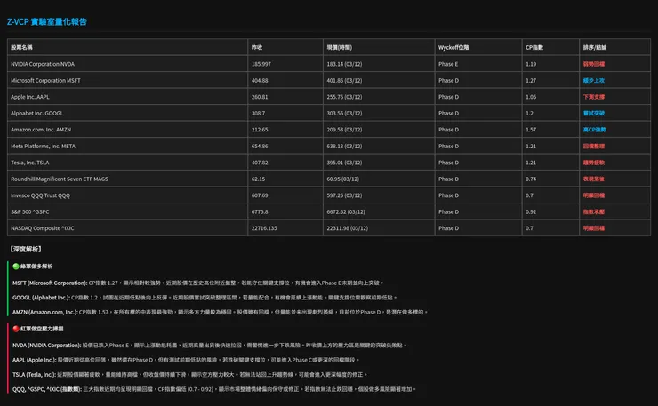This screenshot has height=406, width=658.
Task: Click the NVIDIA Corporation NVDA row name
Action: (x=43, y=64)
